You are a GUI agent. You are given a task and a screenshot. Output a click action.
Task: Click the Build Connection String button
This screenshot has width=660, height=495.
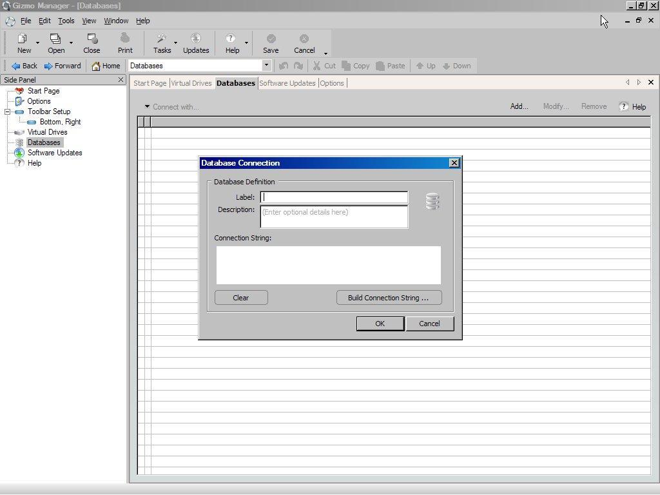389,297
